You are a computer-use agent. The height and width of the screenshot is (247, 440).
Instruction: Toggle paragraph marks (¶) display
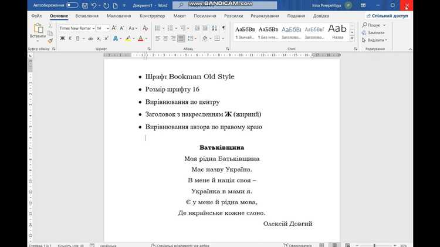tap(224, 28)
